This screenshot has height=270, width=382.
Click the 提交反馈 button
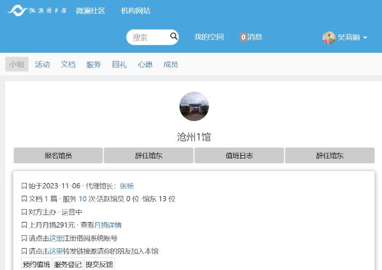point(99,265)
